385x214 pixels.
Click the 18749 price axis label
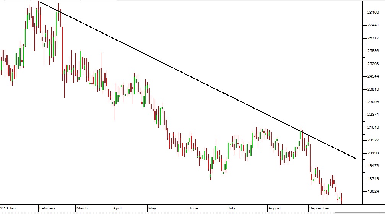coord(373,179)
